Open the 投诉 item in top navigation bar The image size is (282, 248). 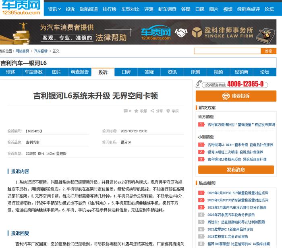click(70, 9)
